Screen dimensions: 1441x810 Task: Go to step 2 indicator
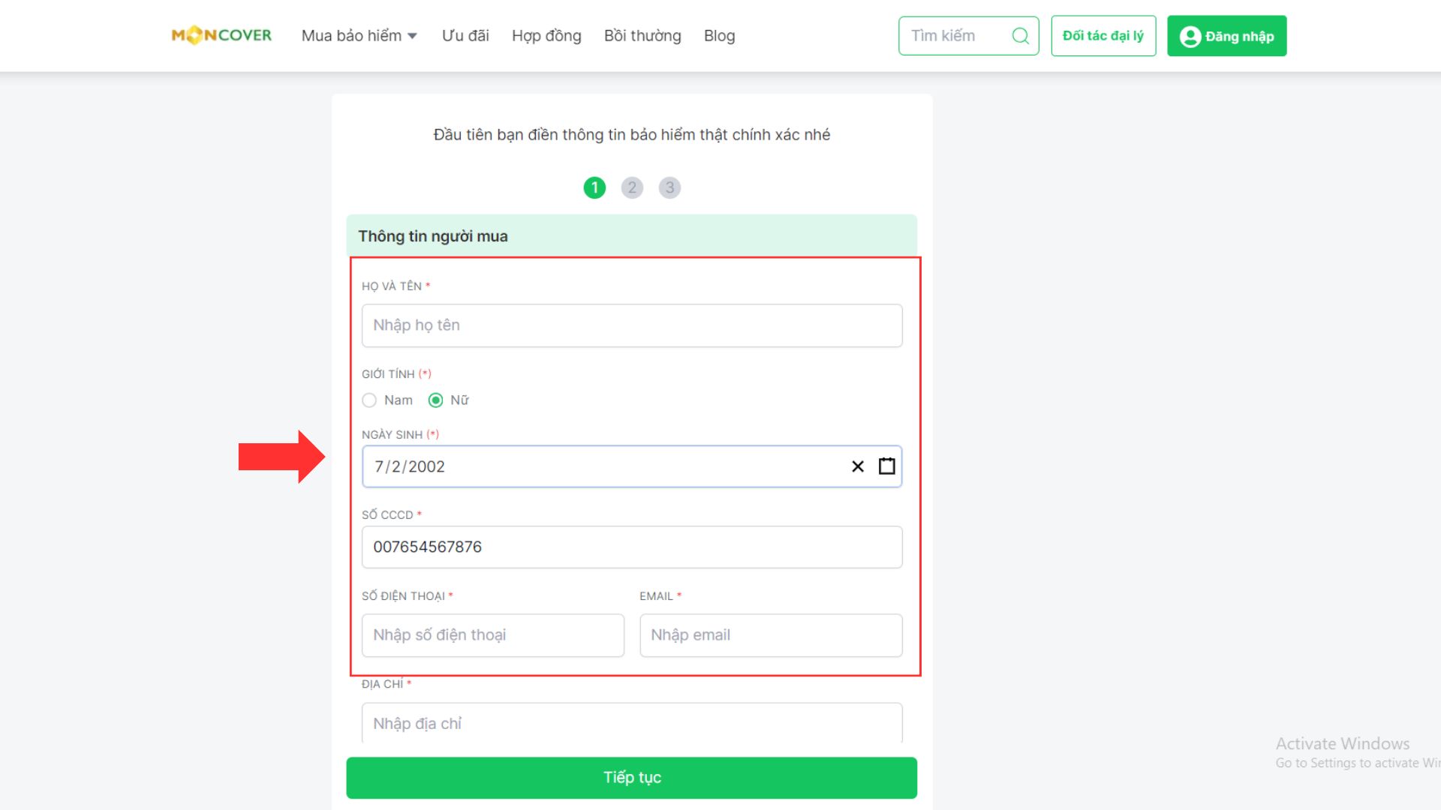(x=632, y=187)
